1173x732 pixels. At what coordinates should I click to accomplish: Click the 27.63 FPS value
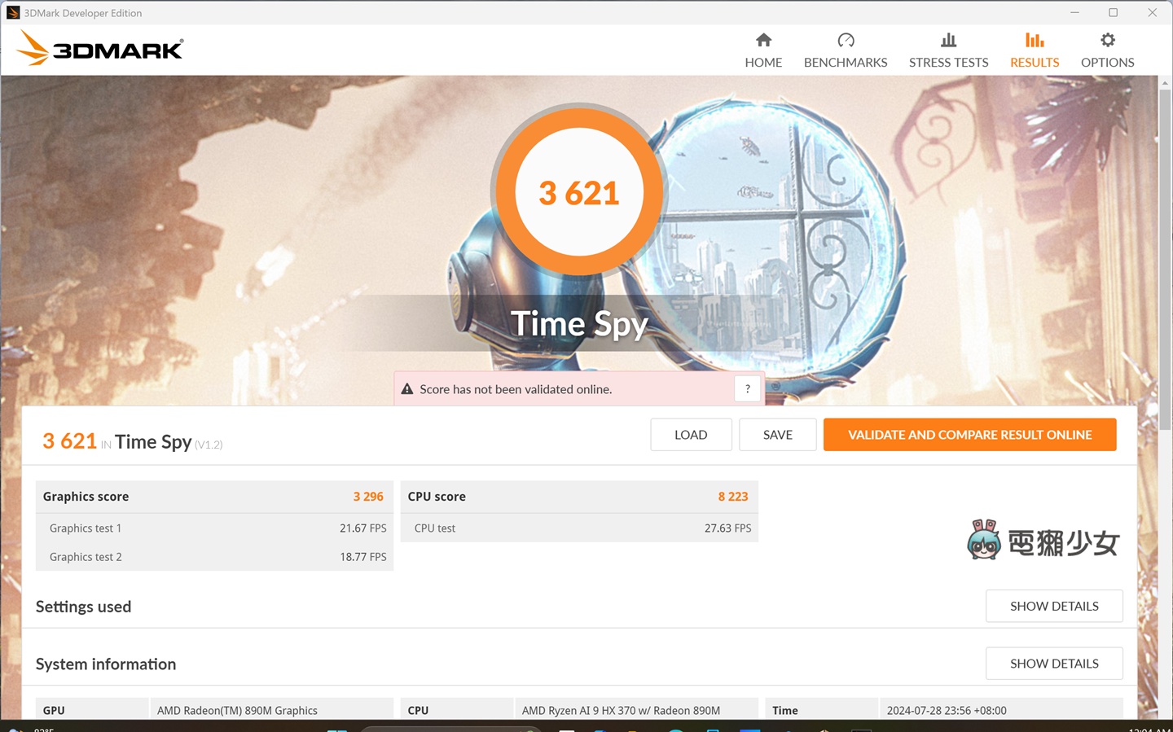coord(728,528)
